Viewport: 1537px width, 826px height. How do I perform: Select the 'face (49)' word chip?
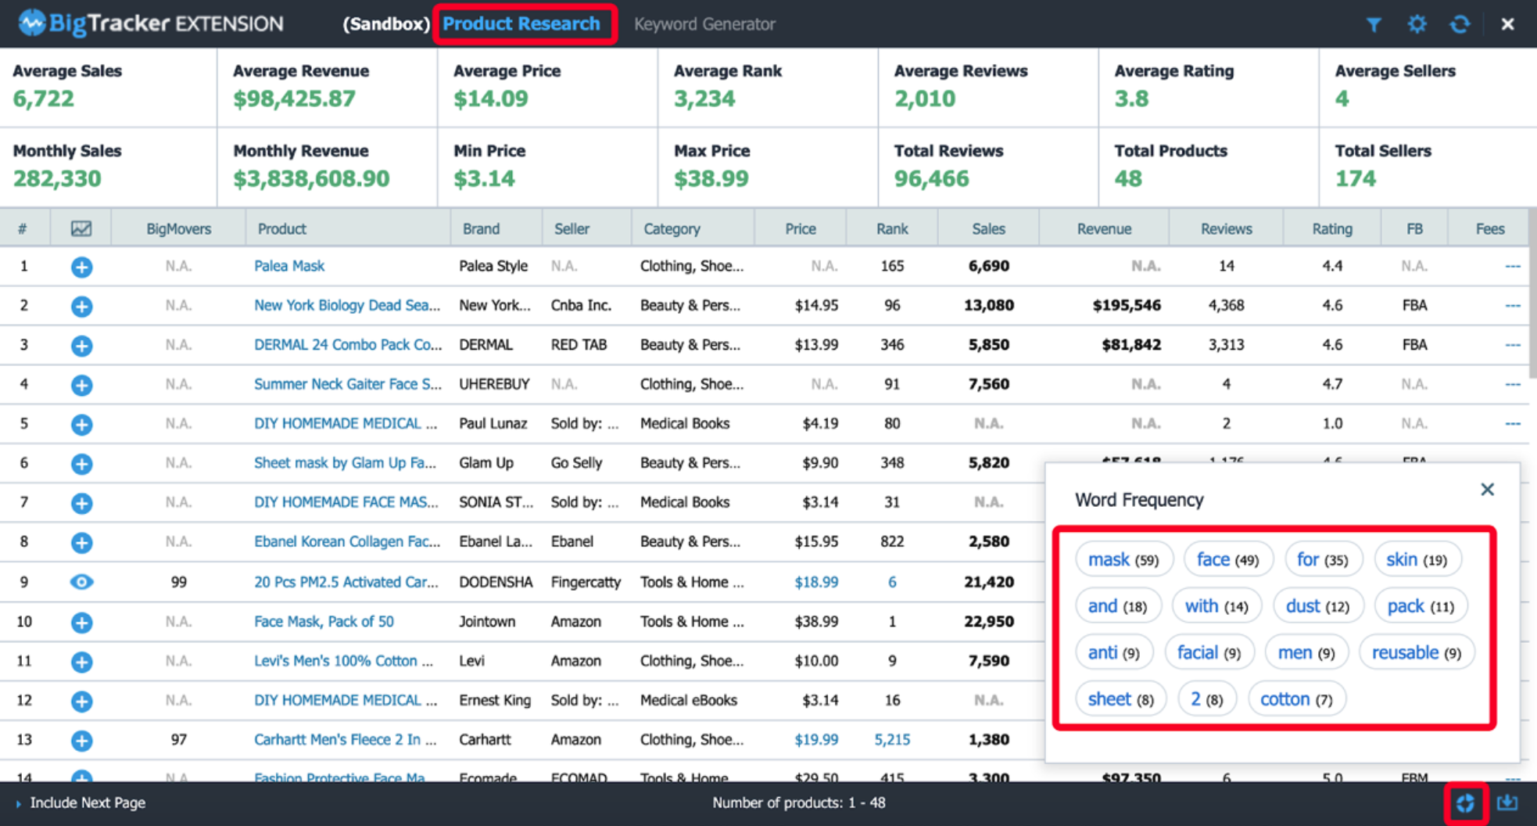[1227, 559]
